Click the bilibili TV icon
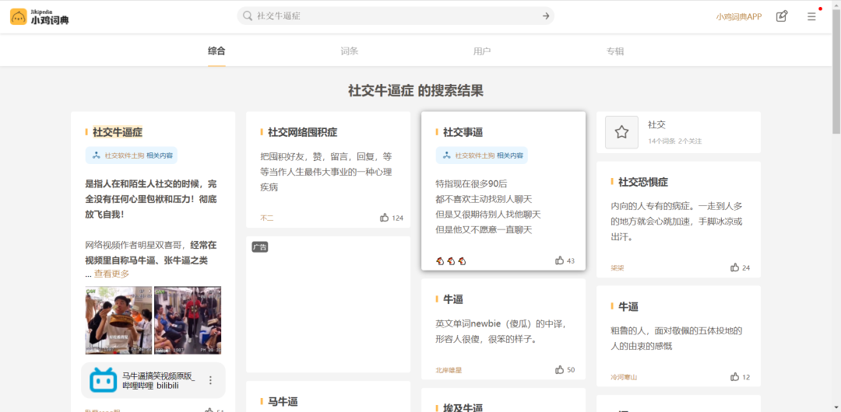Viewport: 841px width, 412px height. [x=104, y=380]
